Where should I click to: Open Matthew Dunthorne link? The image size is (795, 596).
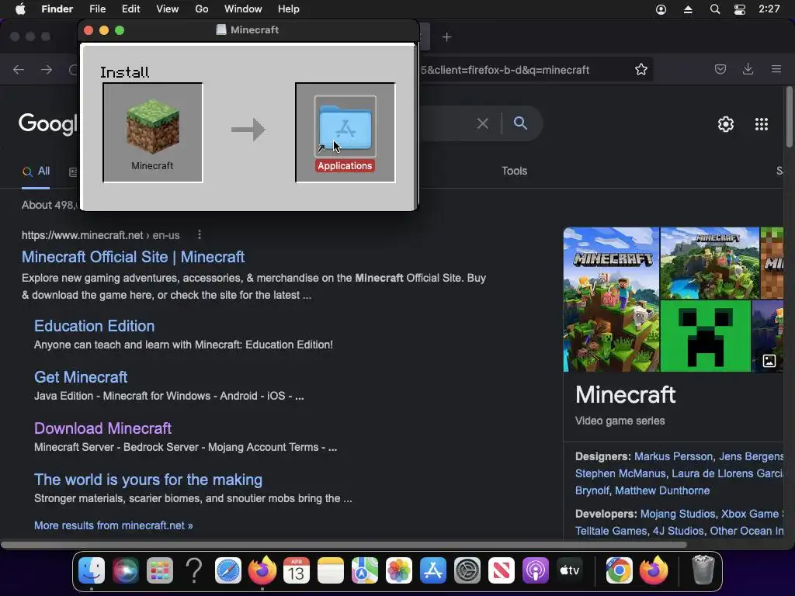662,490
